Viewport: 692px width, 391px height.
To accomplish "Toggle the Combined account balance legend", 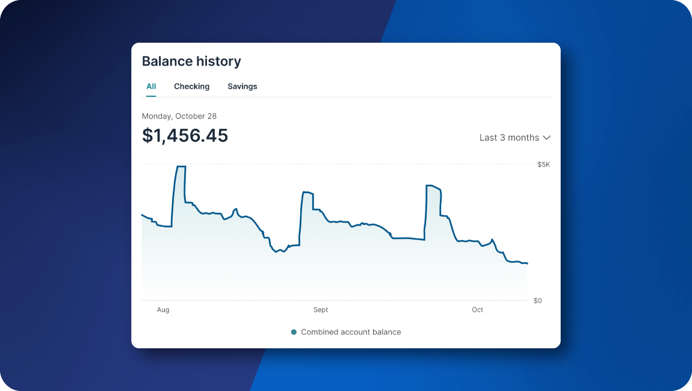I will tap(350, 331).
